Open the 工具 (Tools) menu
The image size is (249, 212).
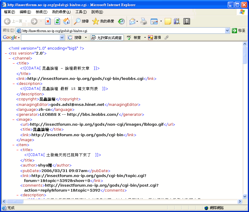pos(81,12)
